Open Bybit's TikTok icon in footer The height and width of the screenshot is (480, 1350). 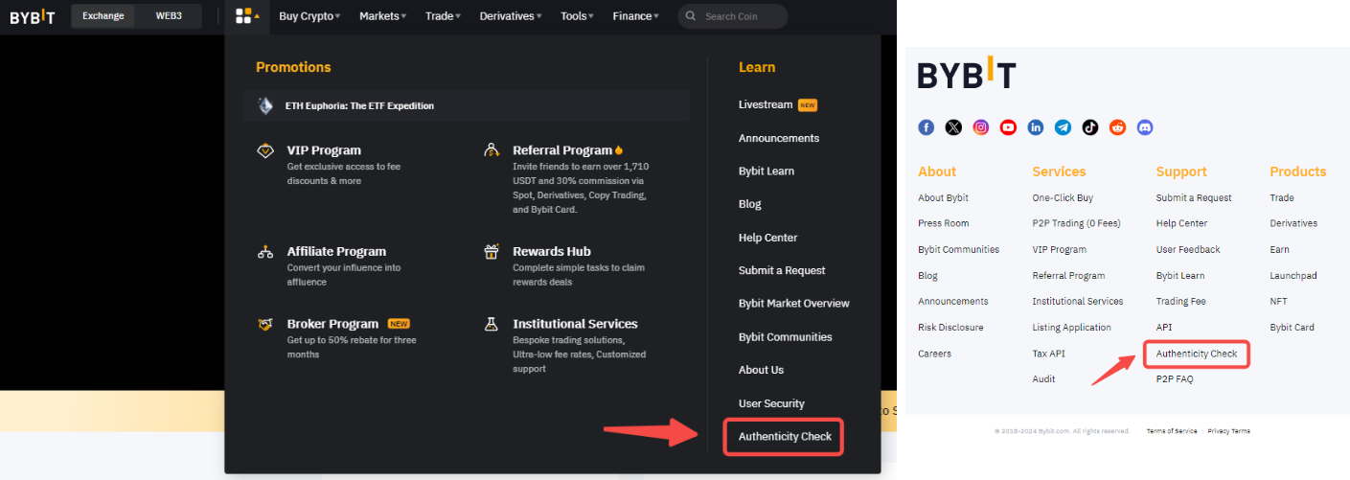pos(1090,127)
